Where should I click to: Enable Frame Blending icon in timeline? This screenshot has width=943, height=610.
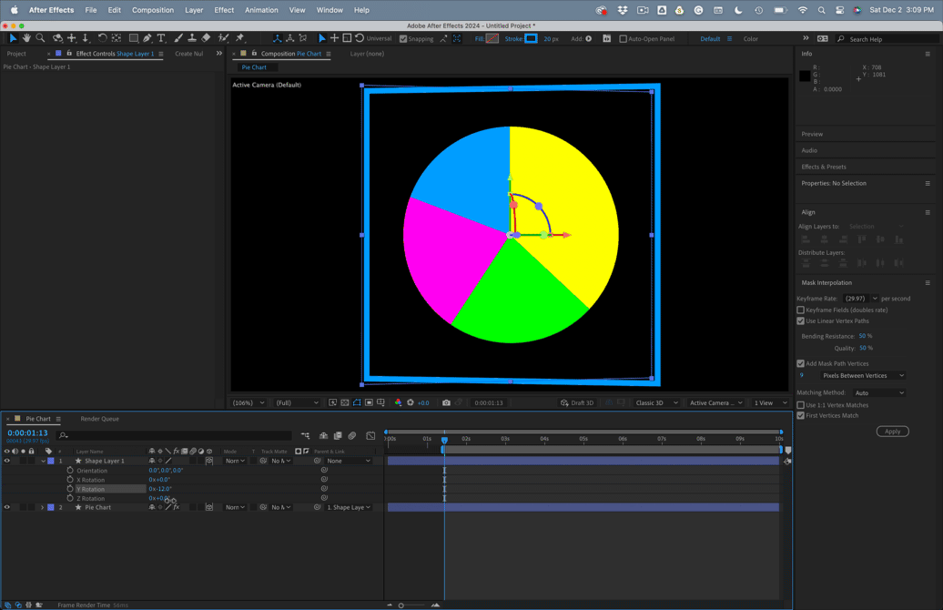[338, 435]
